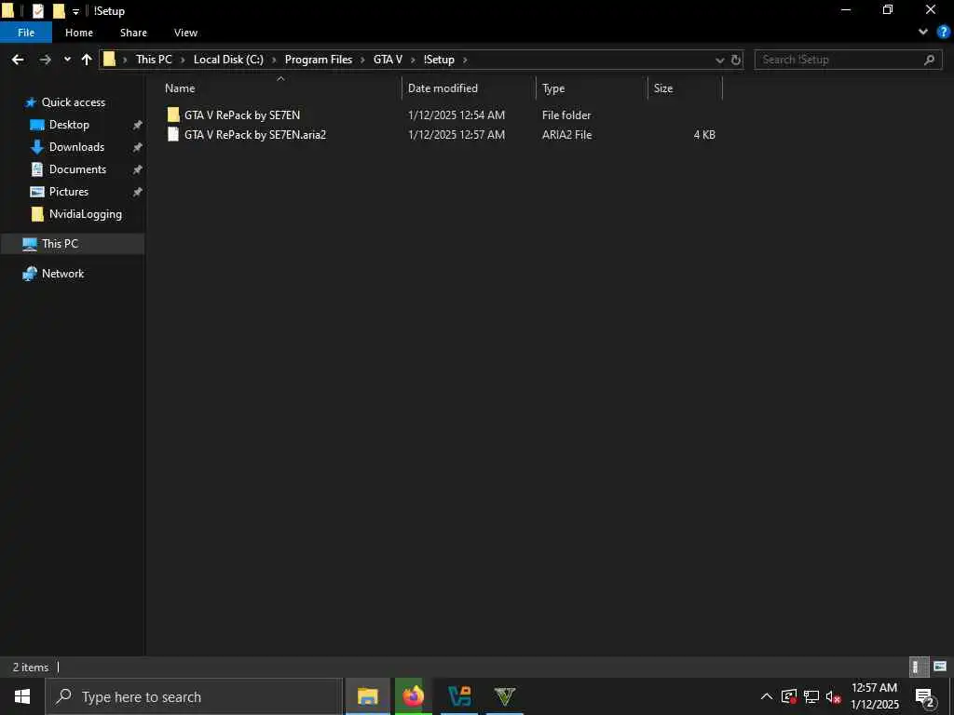Image resolution: width=954 pixels, height=715 pixels.
Task: Click pin icon next to Pictures
Action: [x=138, y=192]
